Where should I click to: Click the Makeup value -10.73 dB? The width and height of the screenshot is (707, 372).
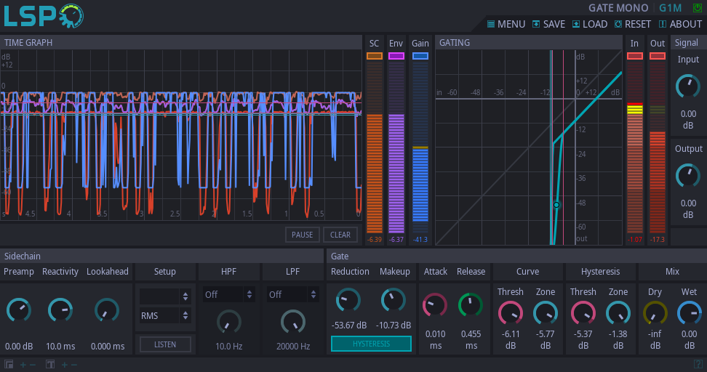[394, 325]
